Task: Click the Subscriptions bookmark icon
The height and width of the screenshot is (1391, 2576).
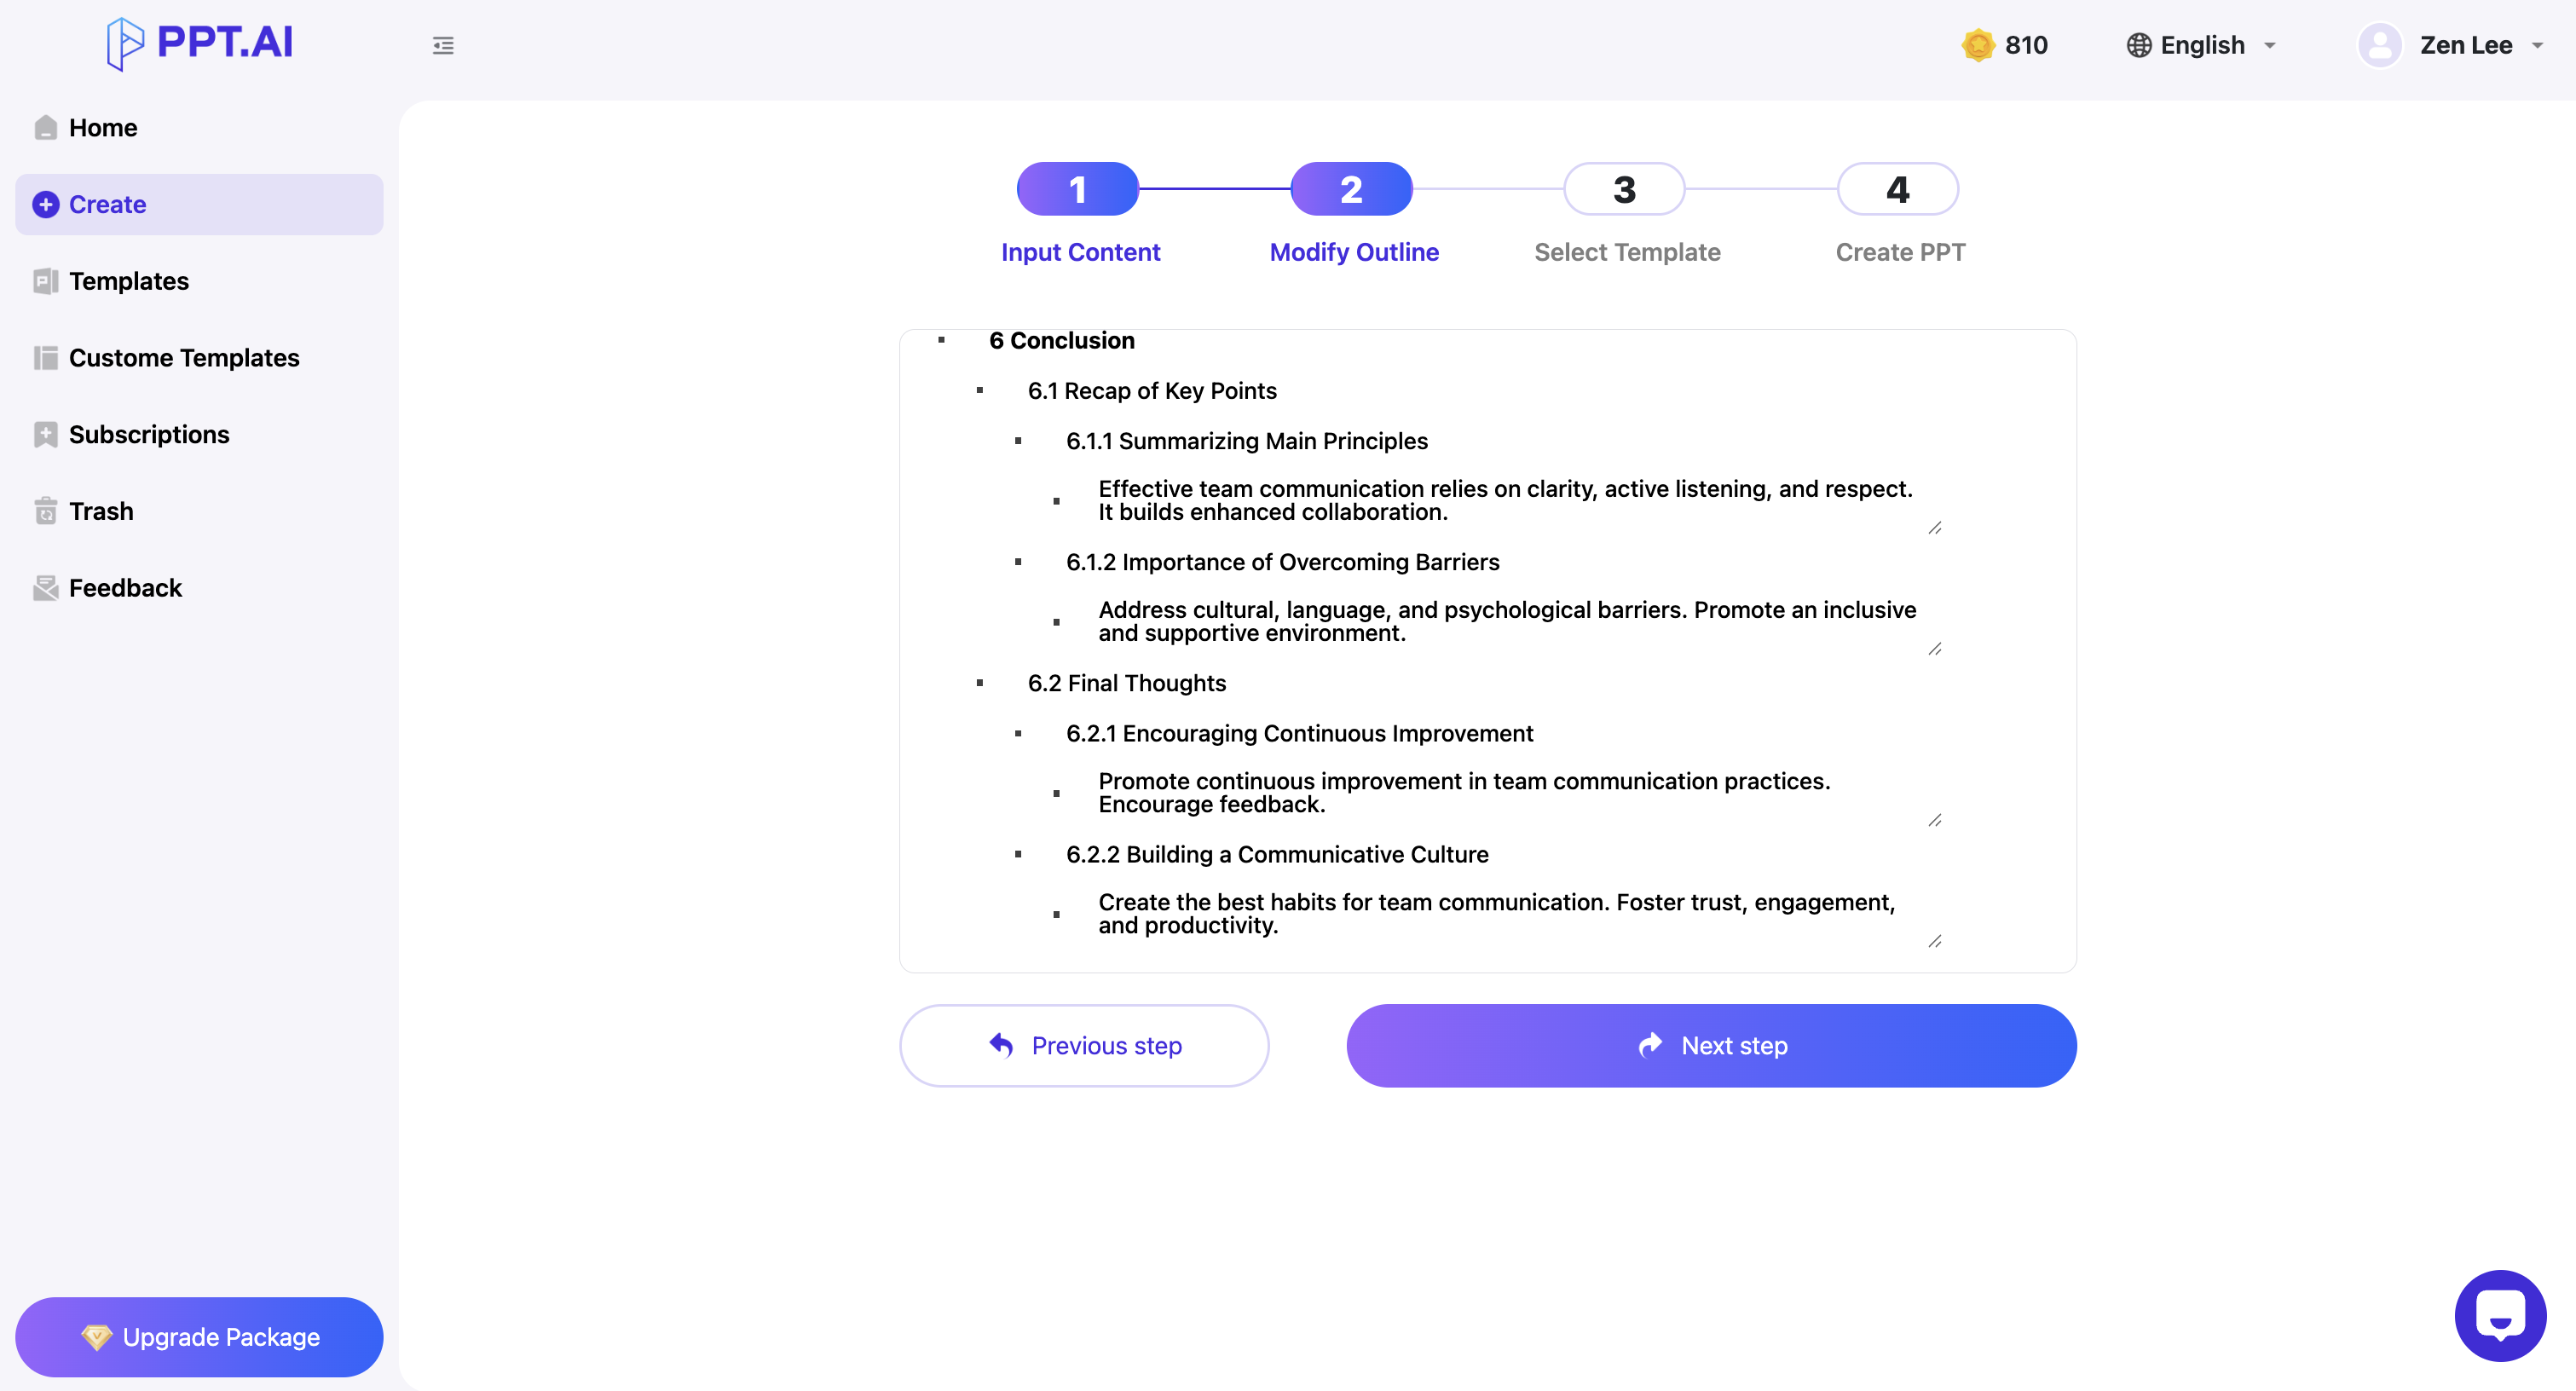Action: [x=45, y=434]
